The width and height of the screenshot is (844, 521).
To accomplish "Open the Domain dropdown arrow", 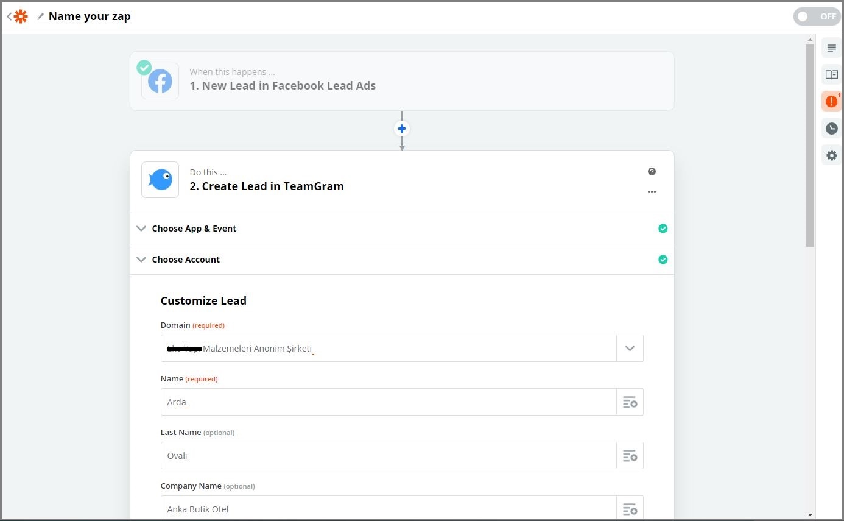I will coord(630,349).
